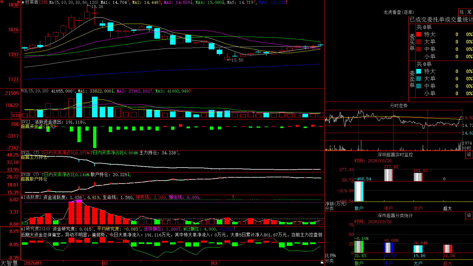The width and height of the screenshot is (473, 266).
Task: Click the teal 大单 sell-order swatch
Action: (x=419, y=79)
